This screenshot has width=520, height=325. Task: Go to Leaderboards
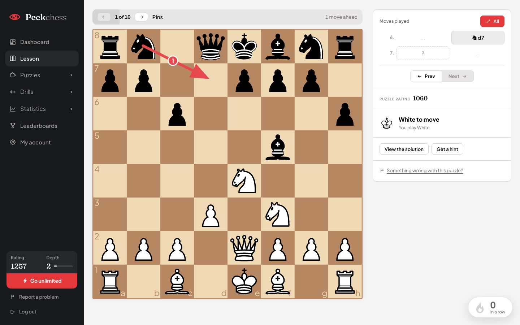click(x=42, y=126)
